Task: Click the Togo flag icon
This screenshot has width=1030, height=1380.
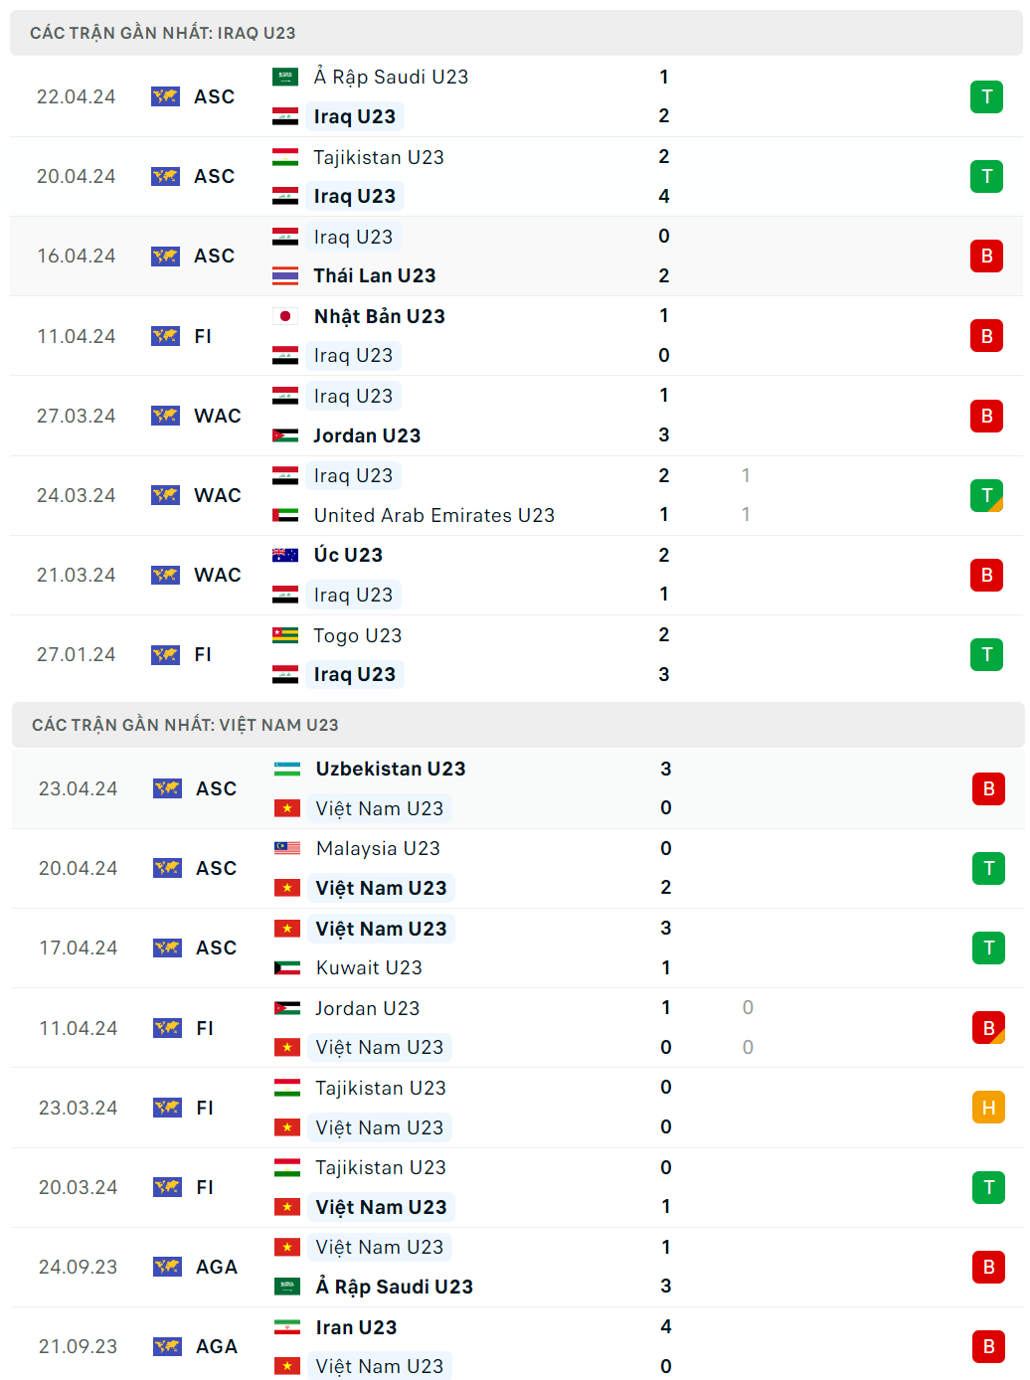Action: [x=285, y=635]
